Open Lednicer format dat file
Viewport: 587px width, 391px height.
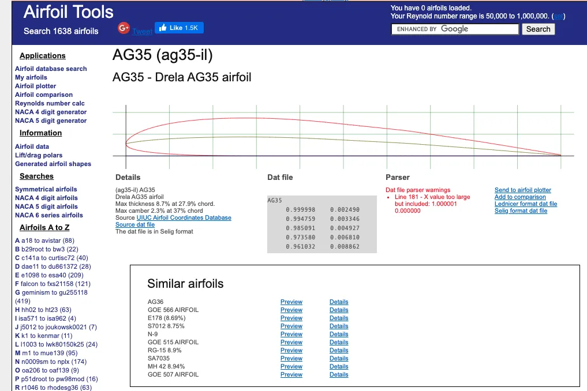(x=526, y=204)
